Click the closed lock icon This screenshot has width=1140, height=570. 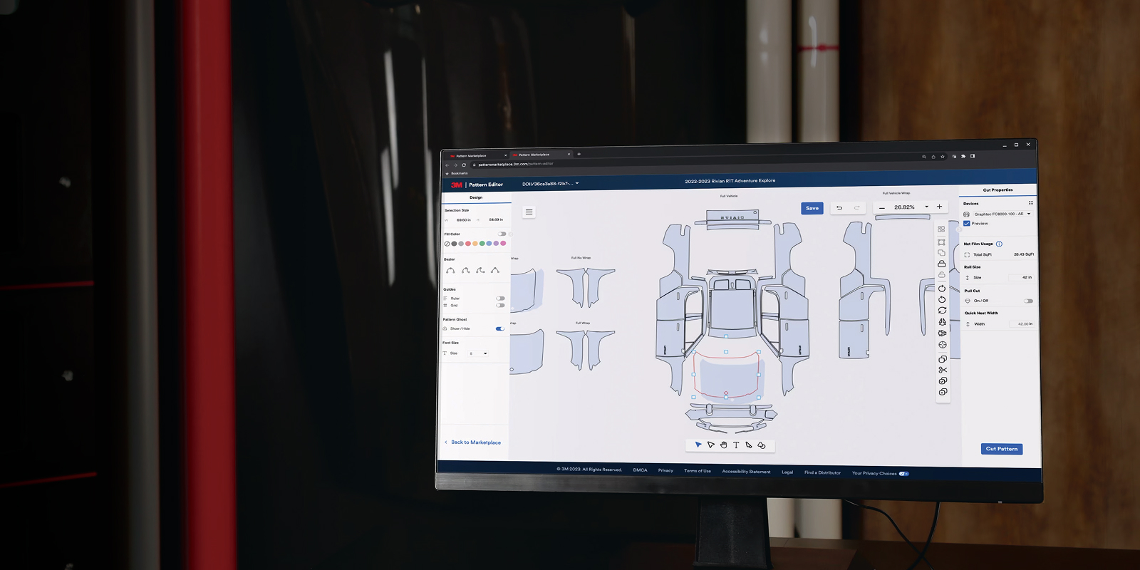(x=942, y=264)
